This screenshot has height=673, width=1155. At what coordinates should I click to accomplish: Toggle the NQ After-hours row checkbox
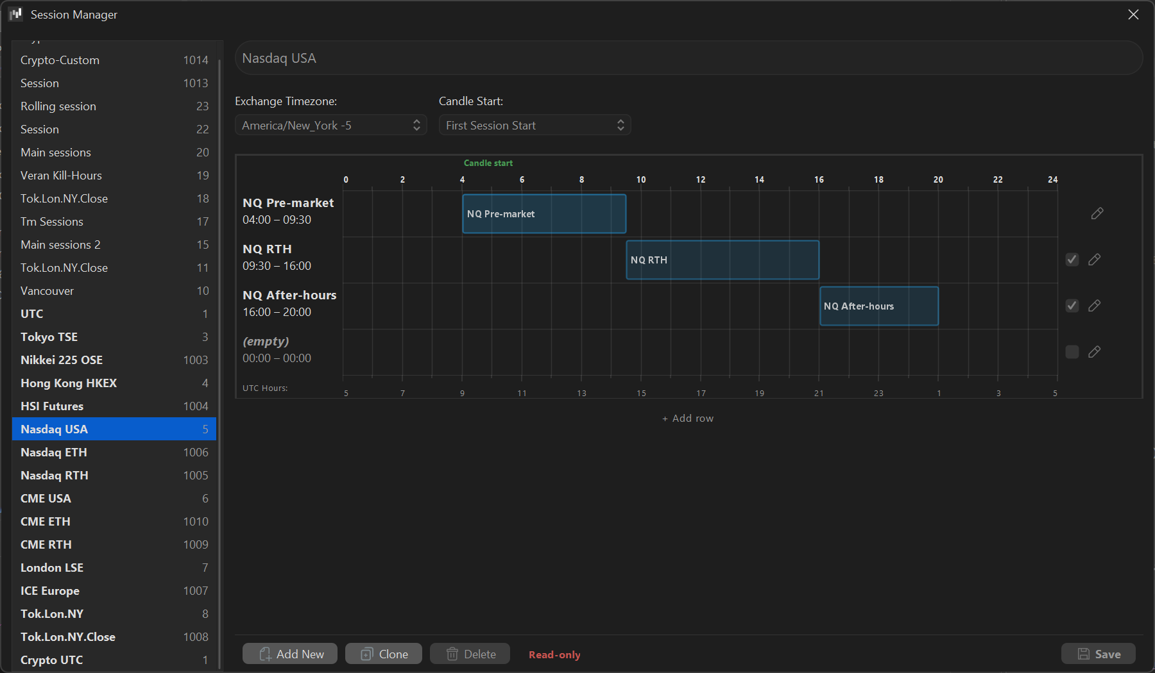(1072, 306)
